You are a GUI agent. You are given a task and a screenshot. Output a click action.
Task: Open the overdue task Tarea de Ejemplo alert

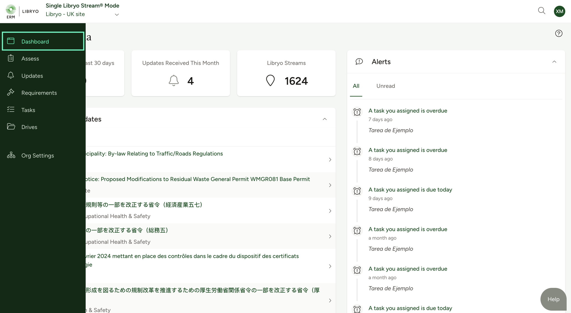408,111
